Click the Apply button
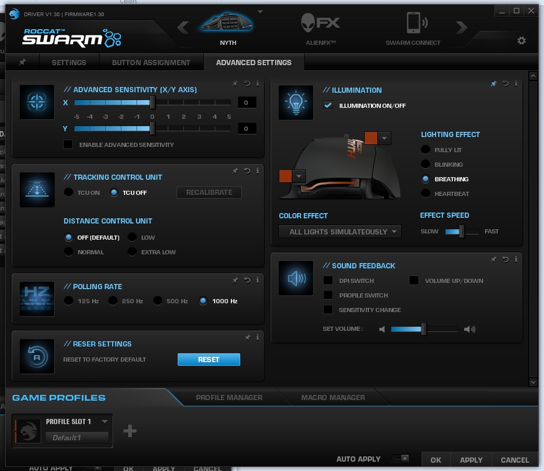 coord(471,460)
